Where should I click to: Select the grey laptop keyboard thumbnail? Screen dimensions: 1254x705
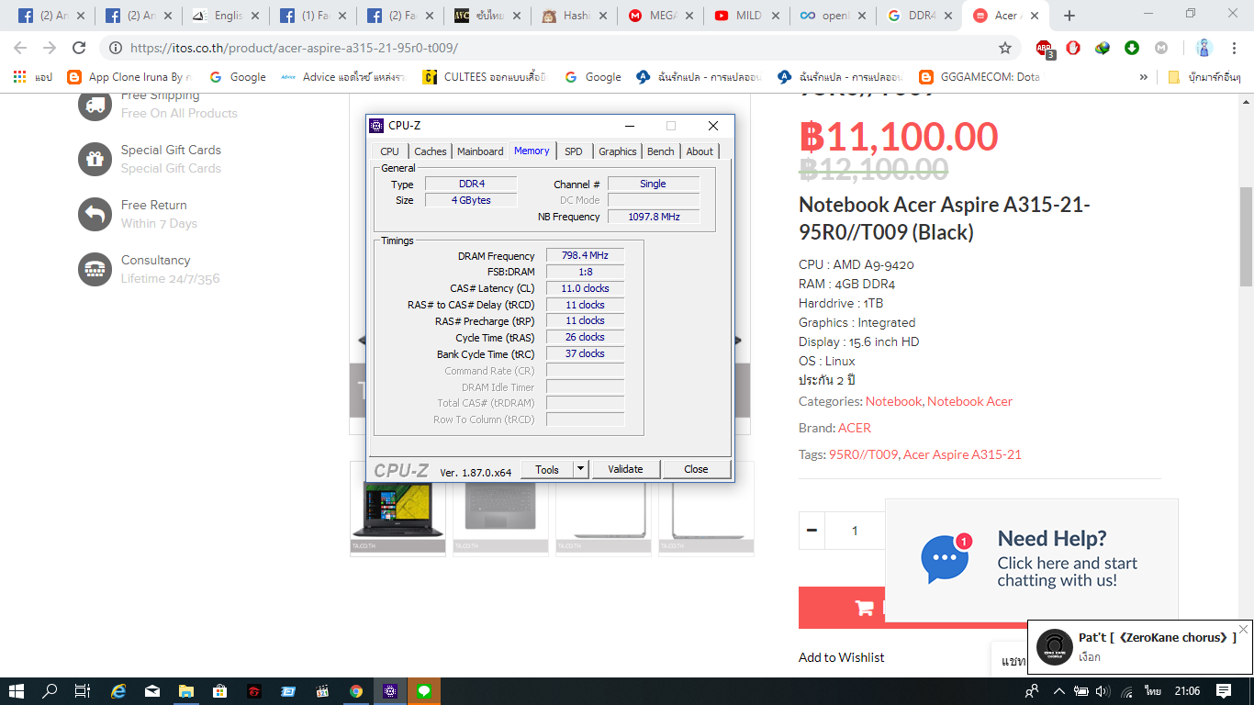[500, 509]
